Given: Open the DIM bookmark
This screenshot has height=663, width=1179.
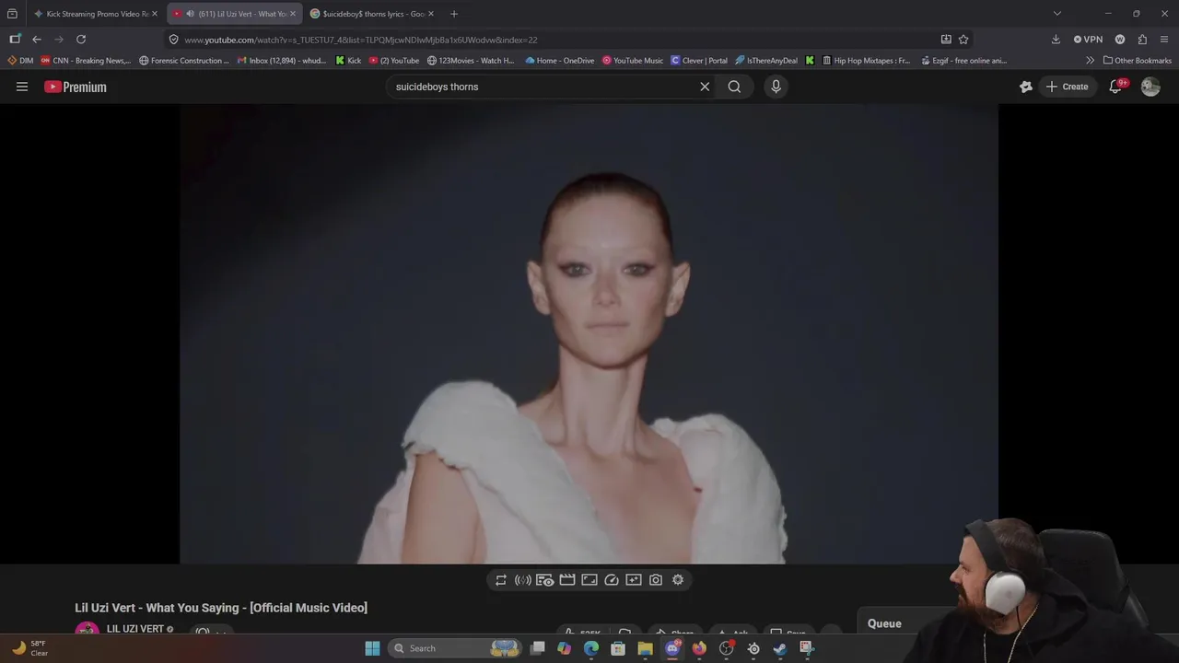Looking at the screenshot, I should (x=20, y=61).
